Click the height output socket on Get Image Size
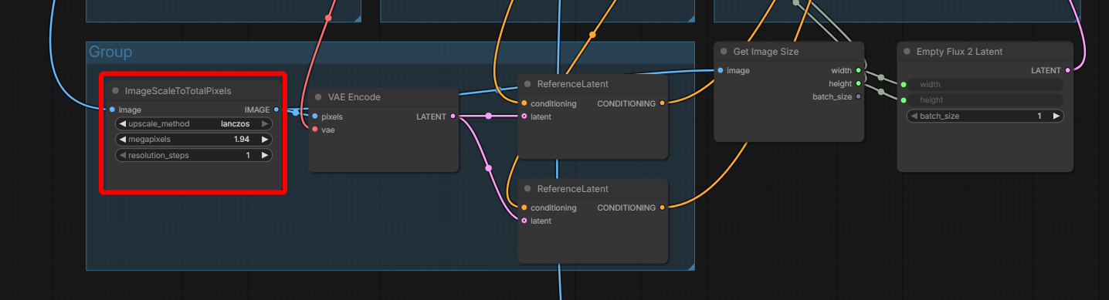 point(859,83)
